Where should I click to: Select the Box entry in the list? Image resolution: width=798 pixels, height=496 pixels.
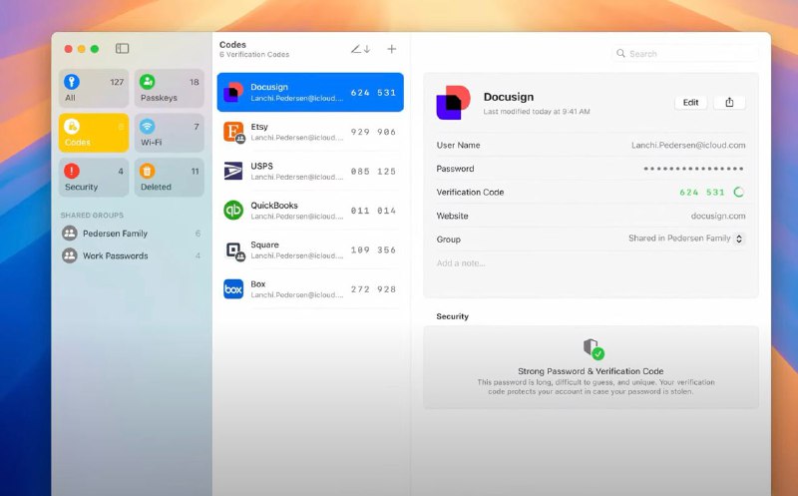click(x=310, y=288)
